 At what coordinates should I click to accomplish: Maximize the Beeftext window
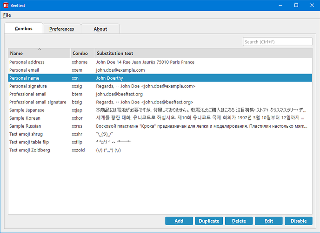296,5
